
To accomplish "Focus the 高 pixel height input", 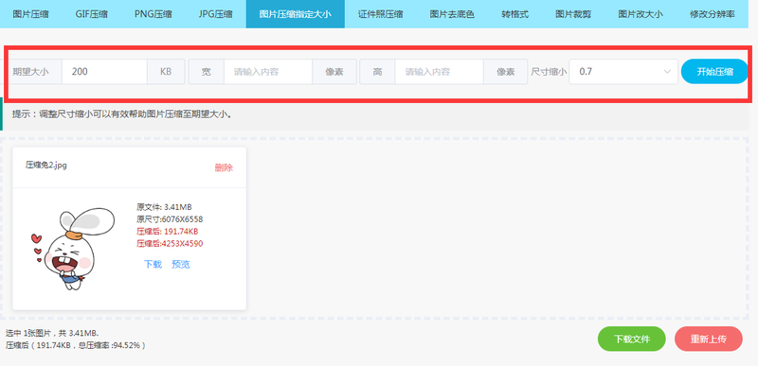I will coord(439,72).
